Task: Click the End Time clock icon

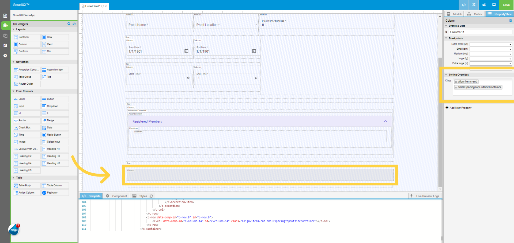Action: point(256,78)
